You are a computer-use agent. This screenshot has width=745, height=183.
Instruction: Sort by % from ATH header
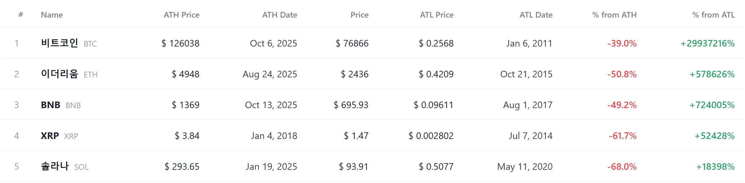[x=614, y=15]
